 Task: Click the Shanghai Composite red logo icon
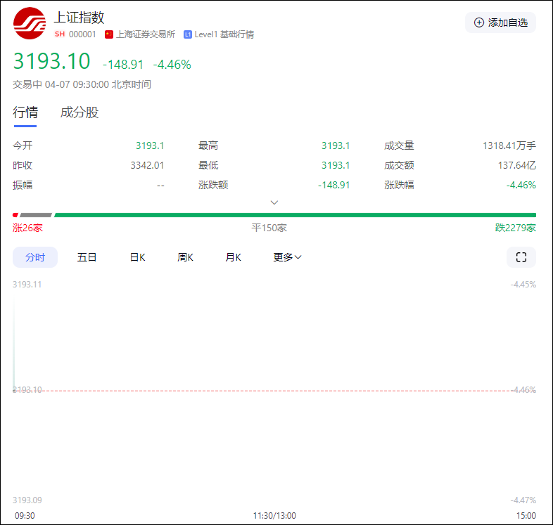click(x=30, y=23)
